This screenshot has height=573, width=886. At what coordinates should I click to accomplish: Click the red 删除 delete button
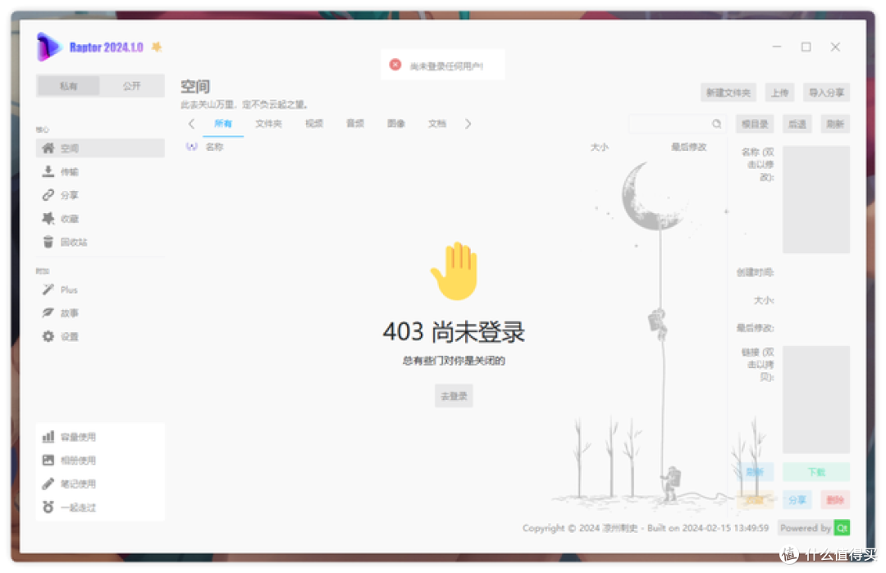[835, 499]
